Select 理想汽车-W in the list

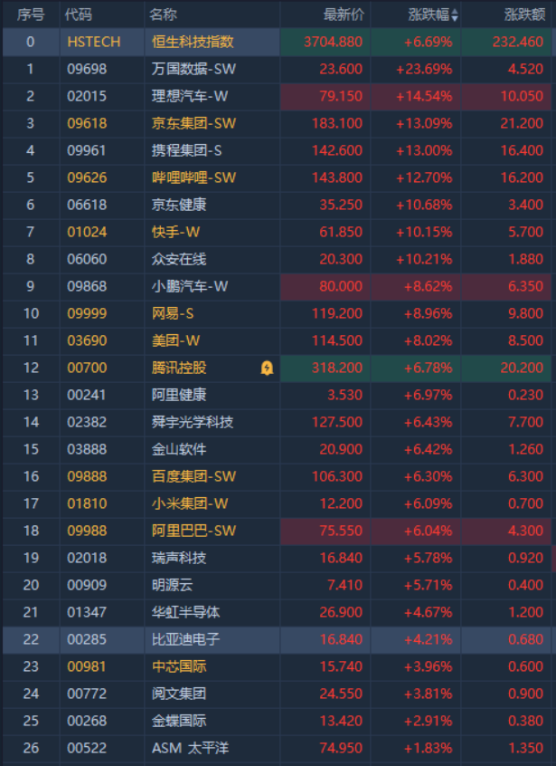tap(190, 96)
